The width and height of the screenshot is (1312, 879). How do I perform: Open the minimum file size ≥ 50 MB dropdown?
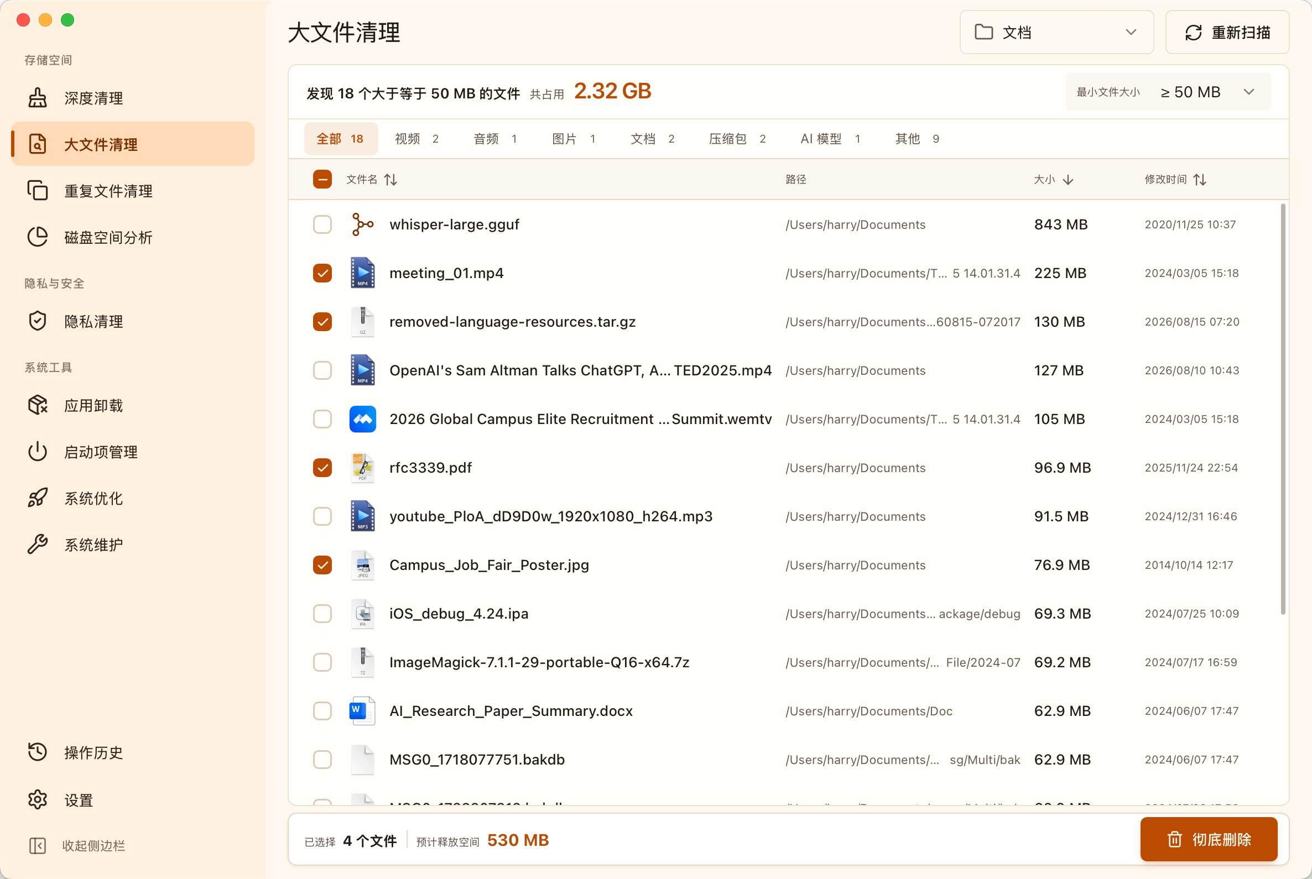click(x=1168, y=92)
